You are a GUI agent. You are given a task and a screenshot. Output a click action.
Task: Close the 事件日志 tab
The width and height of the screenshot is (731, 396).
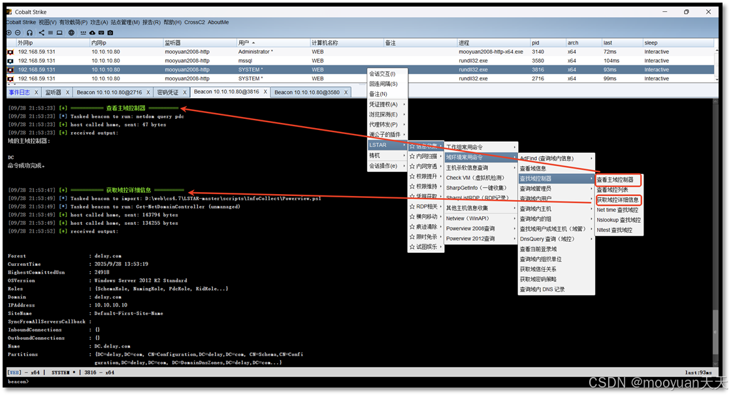(37, 92)
